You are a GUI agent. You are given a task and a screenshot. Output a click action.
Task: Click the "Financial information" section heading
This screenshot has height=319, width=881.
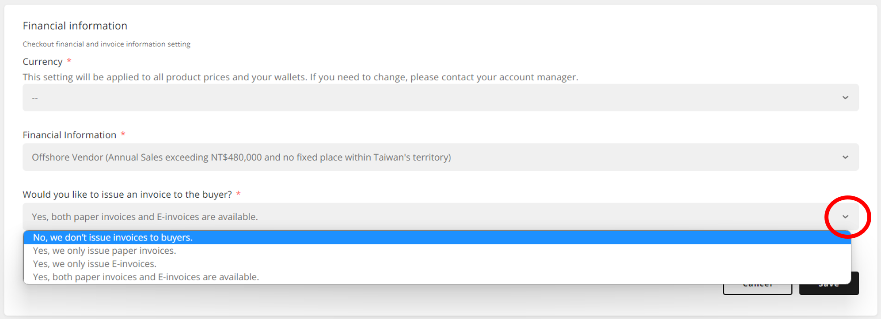(75, 26)
